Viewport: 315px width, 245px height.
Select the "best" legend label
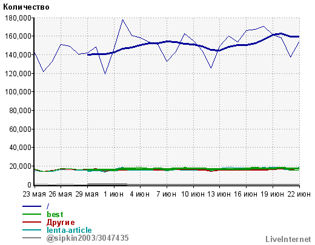click(55, 214)
